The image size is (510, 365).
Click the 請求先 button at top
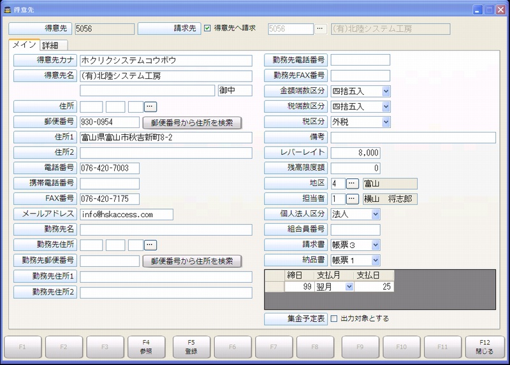click(170, 29)
